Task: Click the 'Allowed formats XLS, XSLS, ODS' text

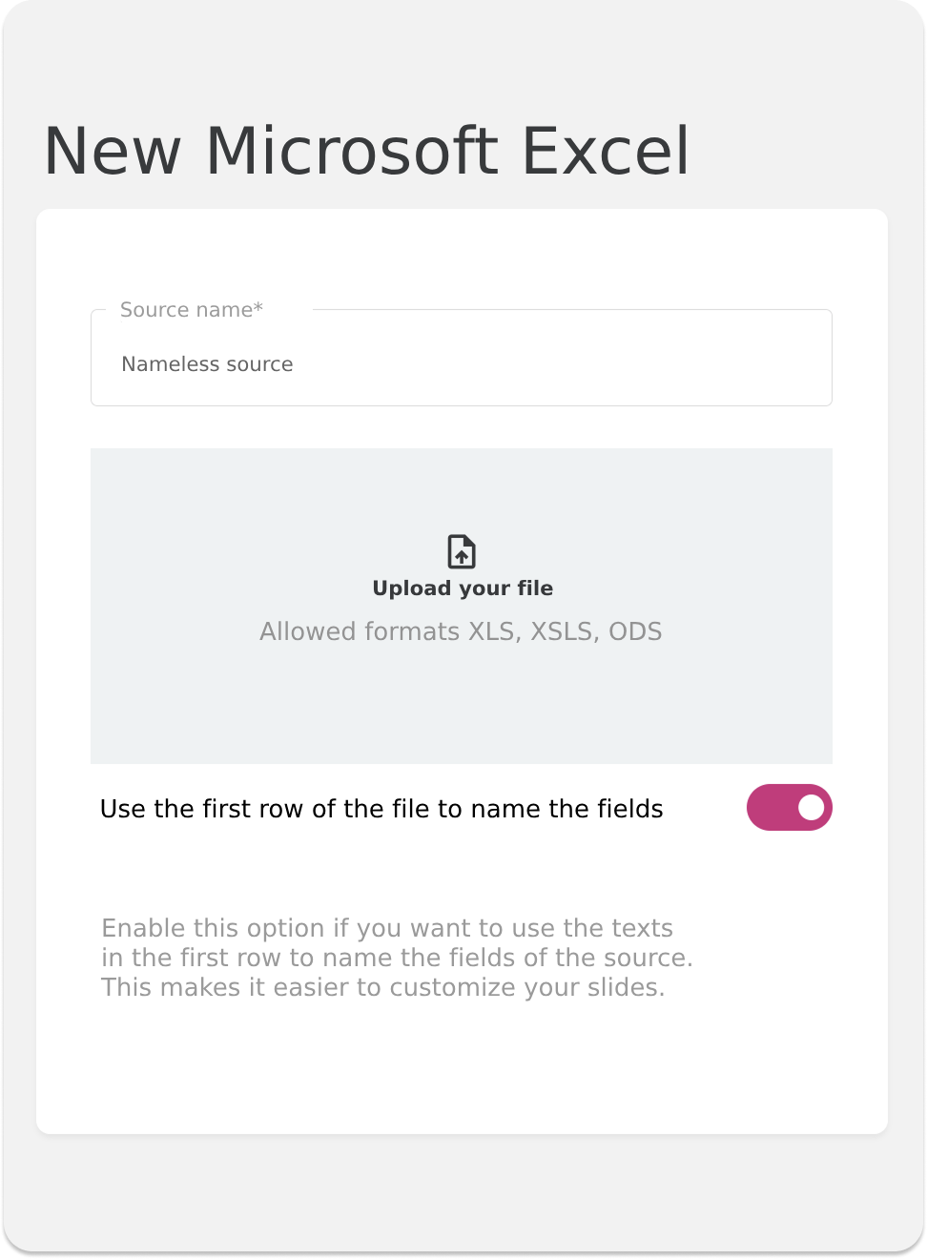Action: click(461, 631)
